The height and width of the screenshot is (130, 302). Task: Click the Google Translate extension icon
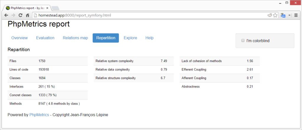tap(283, 15)
